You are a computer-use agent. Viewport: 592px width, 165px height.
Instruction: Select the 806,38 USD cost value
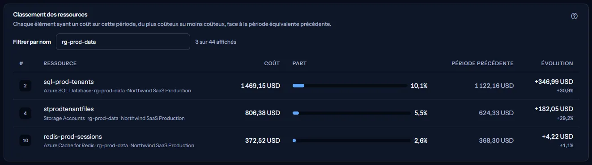263,113
